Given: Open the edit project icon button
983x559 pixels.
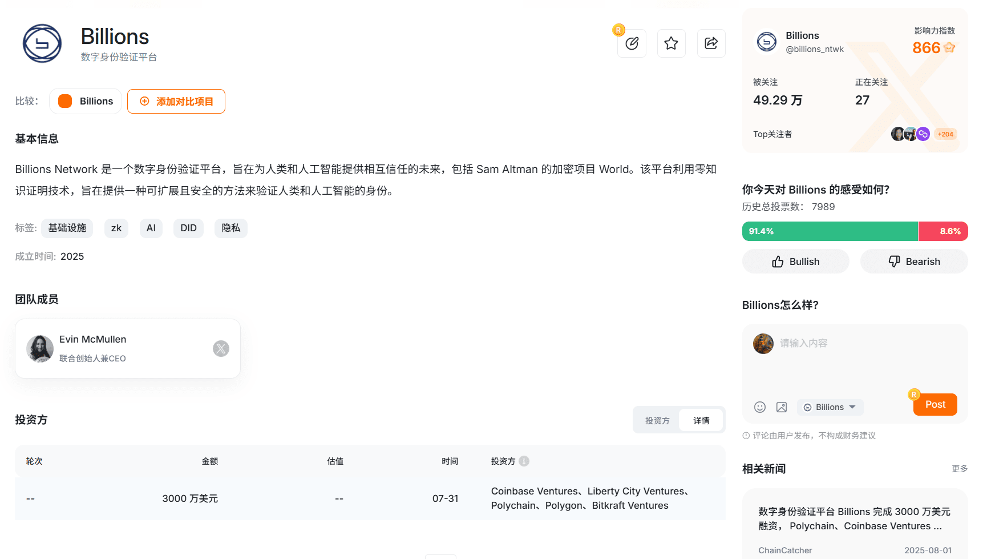Looking at the screenshot, I should tap(632, 43).
